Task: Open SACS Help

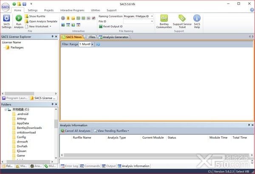Action: pyautogui.click(x=197, y=22)
